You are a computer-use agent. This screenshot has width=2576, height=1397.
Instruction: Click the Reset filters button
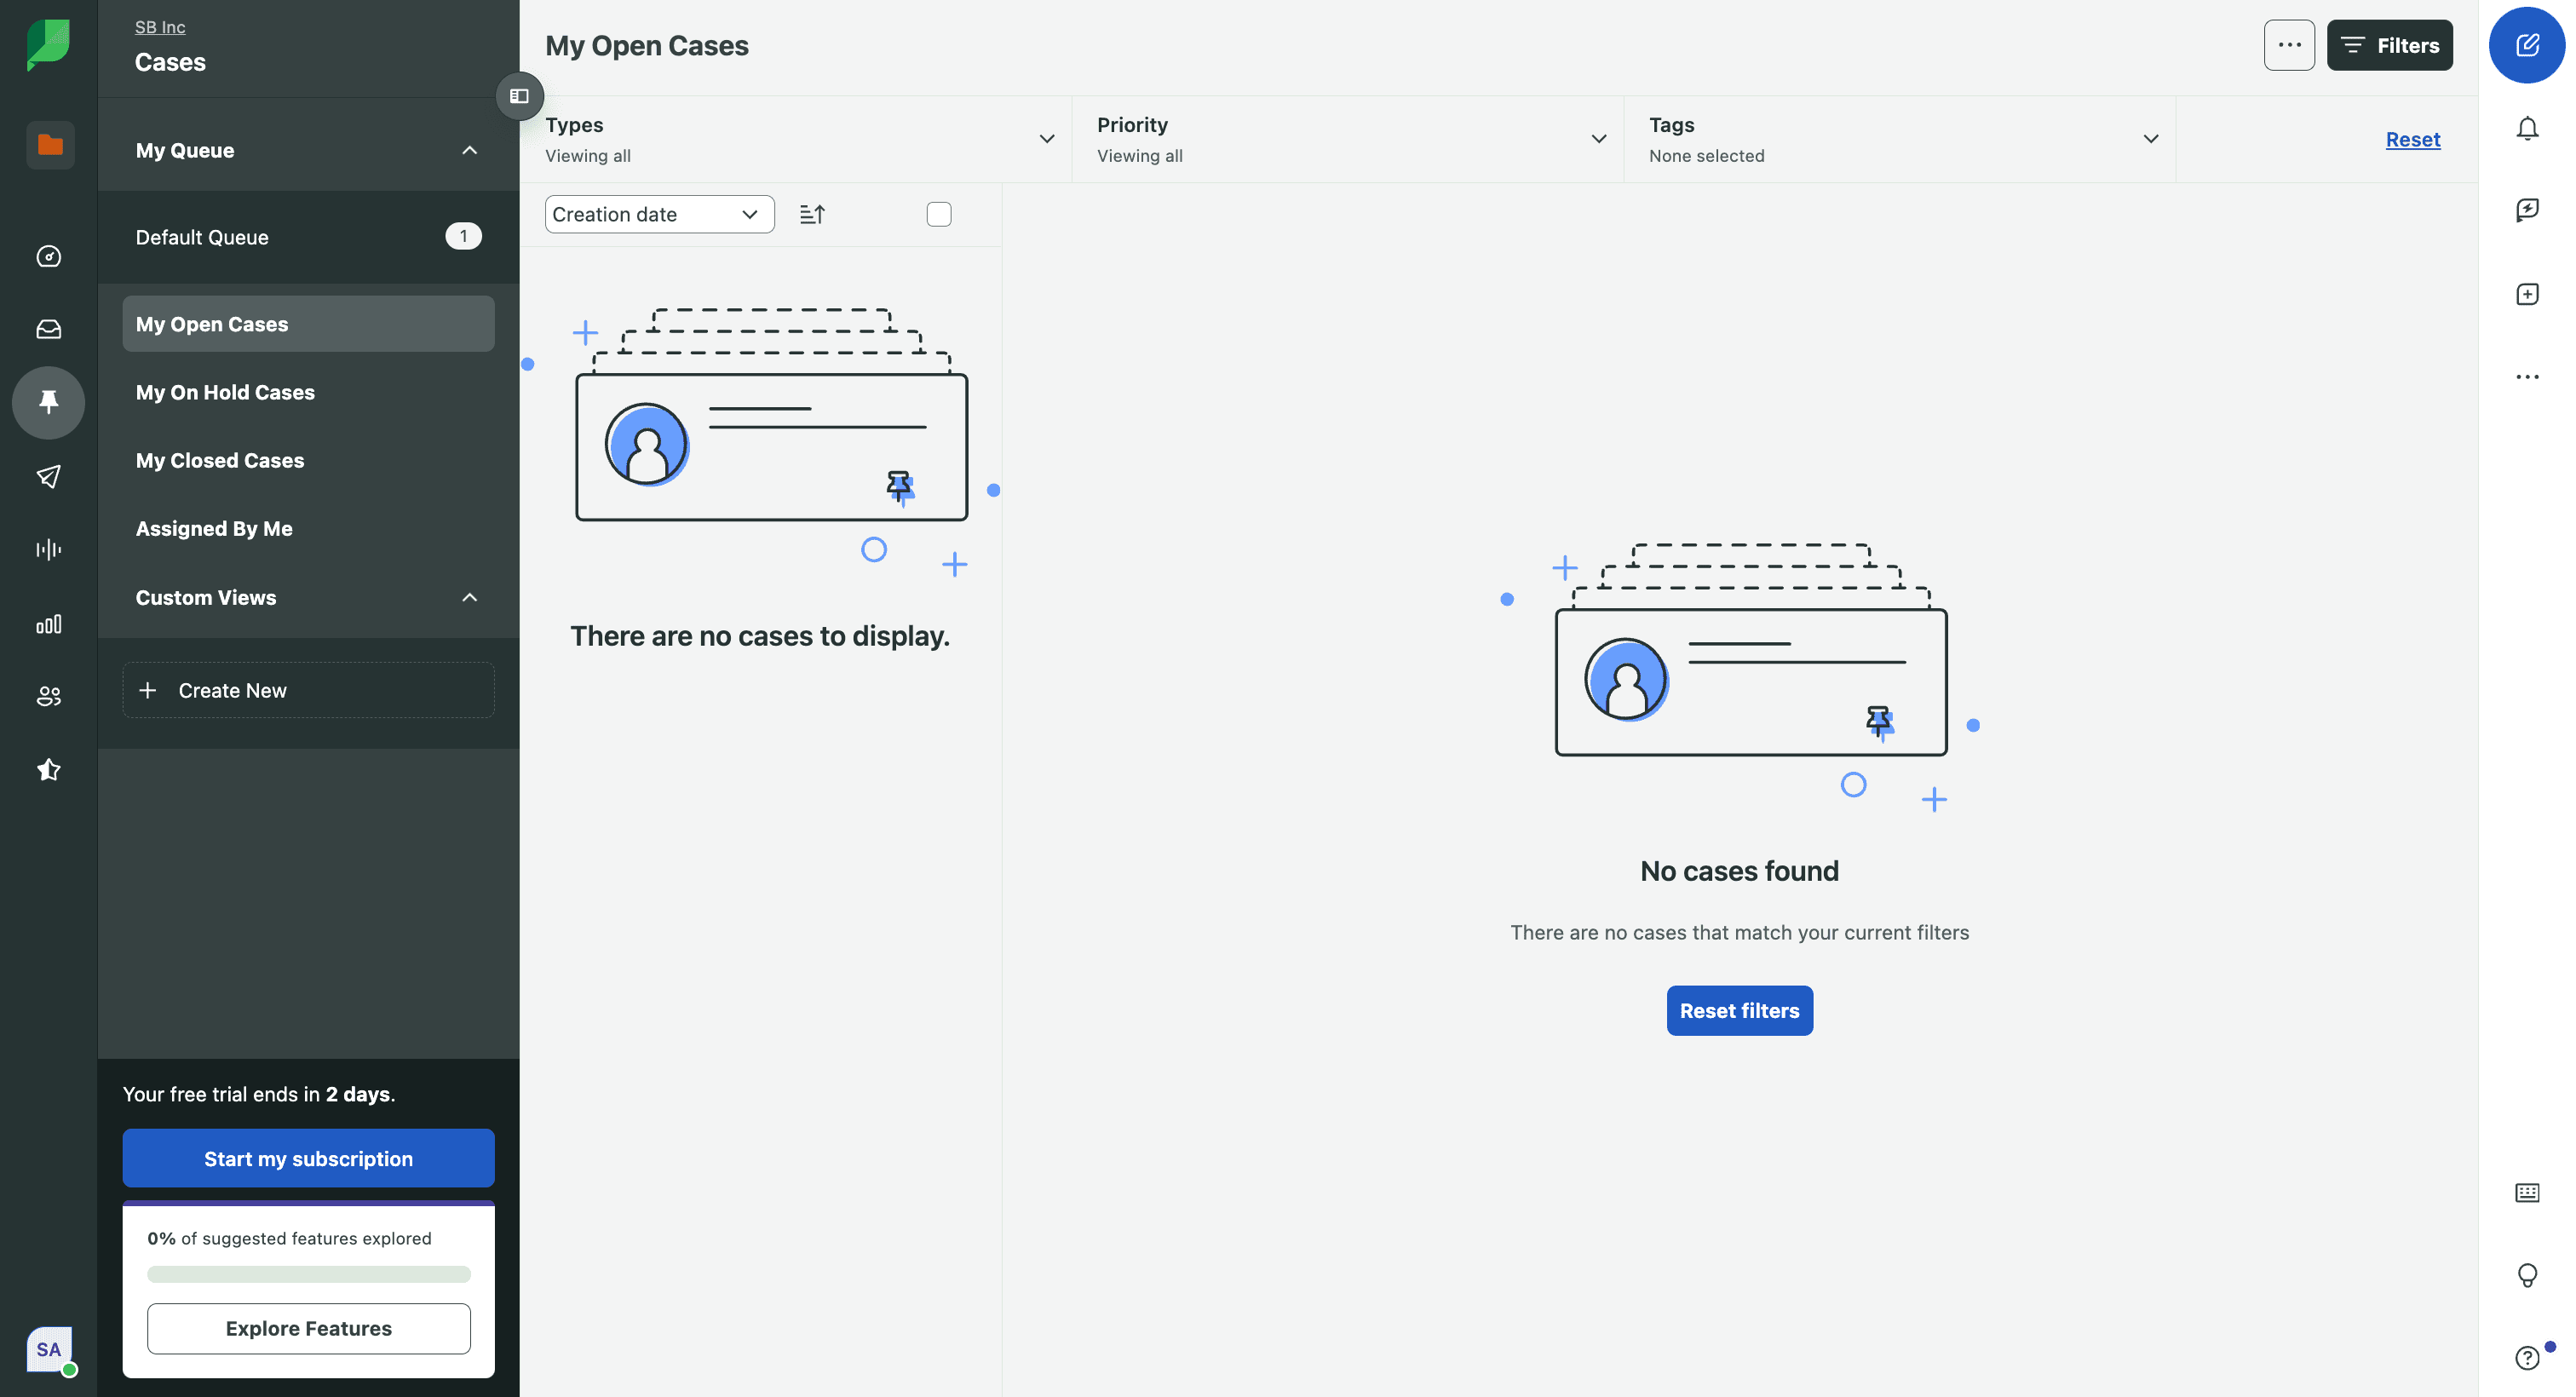click(1738, 1010)
